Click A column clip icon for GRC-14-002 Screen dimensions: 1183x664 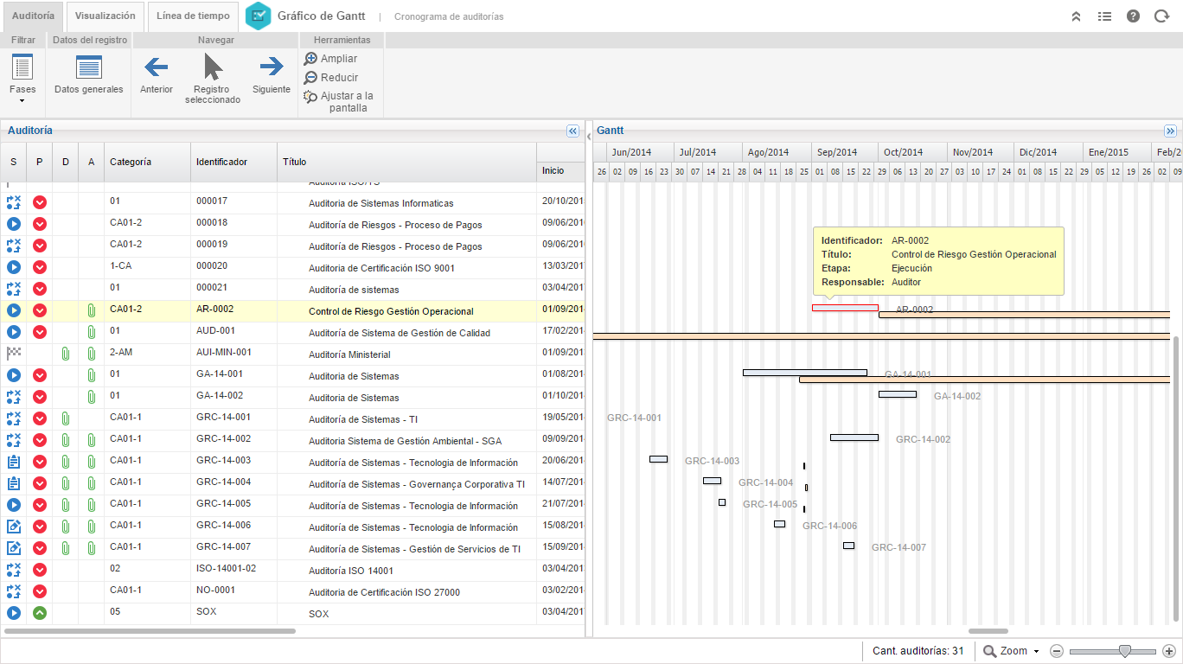click(91, 440)
